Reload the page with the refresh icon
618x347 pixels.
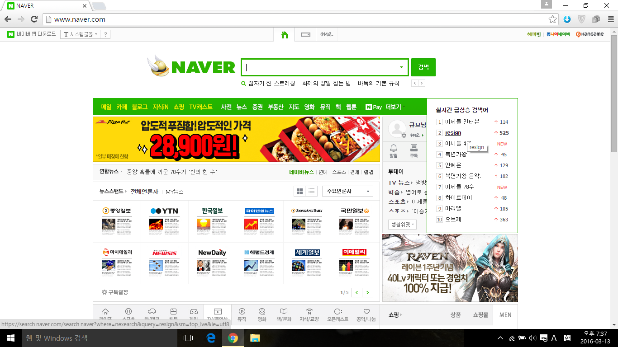tap(33, 19)
